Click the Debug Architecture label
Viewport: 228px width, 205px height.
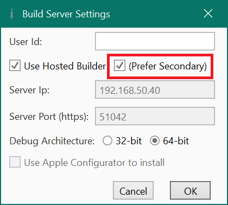click(x=52, y=141)
